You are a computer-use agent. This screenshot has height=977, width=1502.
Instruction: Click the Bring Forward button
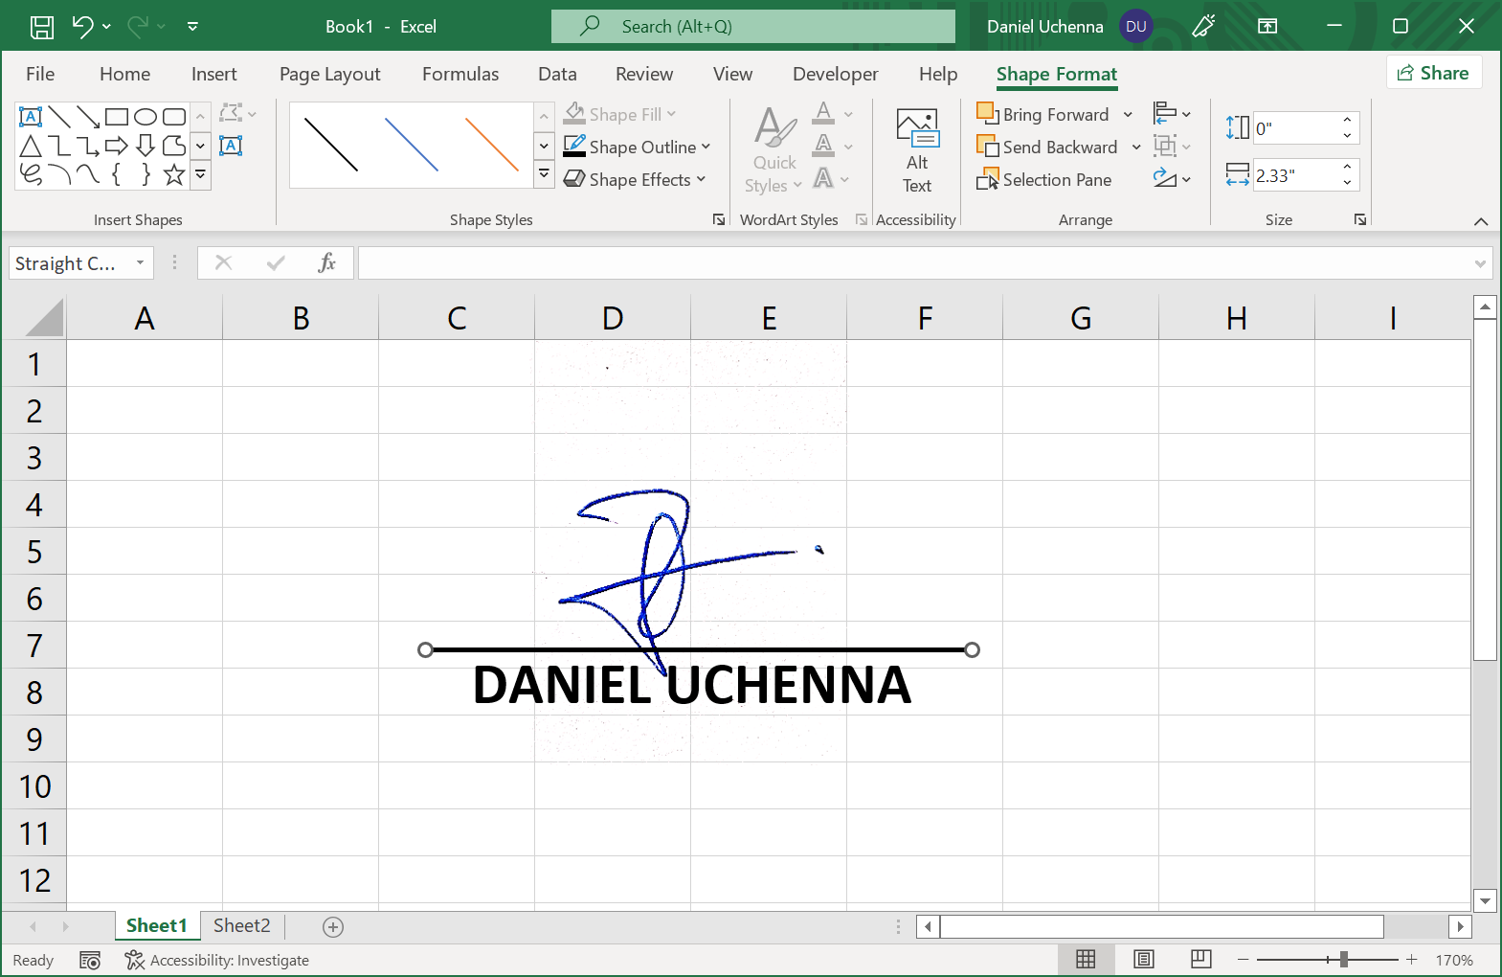[x=1042, y=115]
